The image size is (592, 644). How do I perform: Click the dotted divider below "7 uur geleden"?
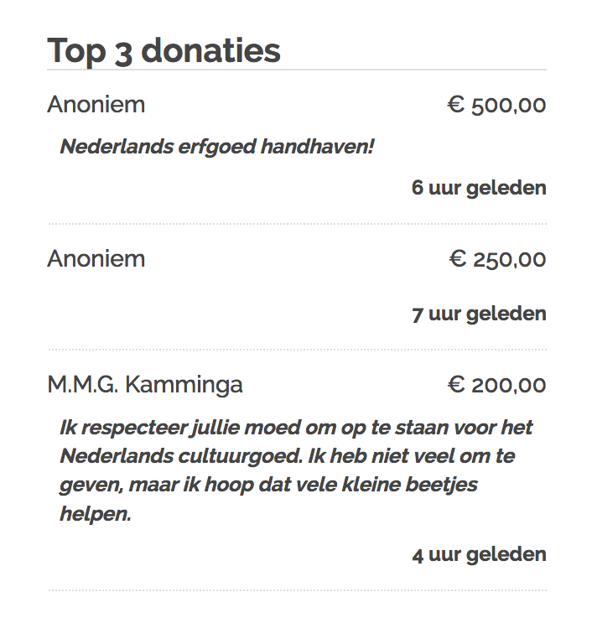(x=297, y=350)
